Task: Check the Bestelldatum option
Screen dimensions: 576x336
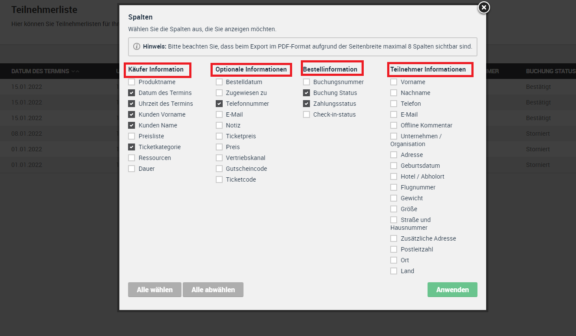Action: 219,82
